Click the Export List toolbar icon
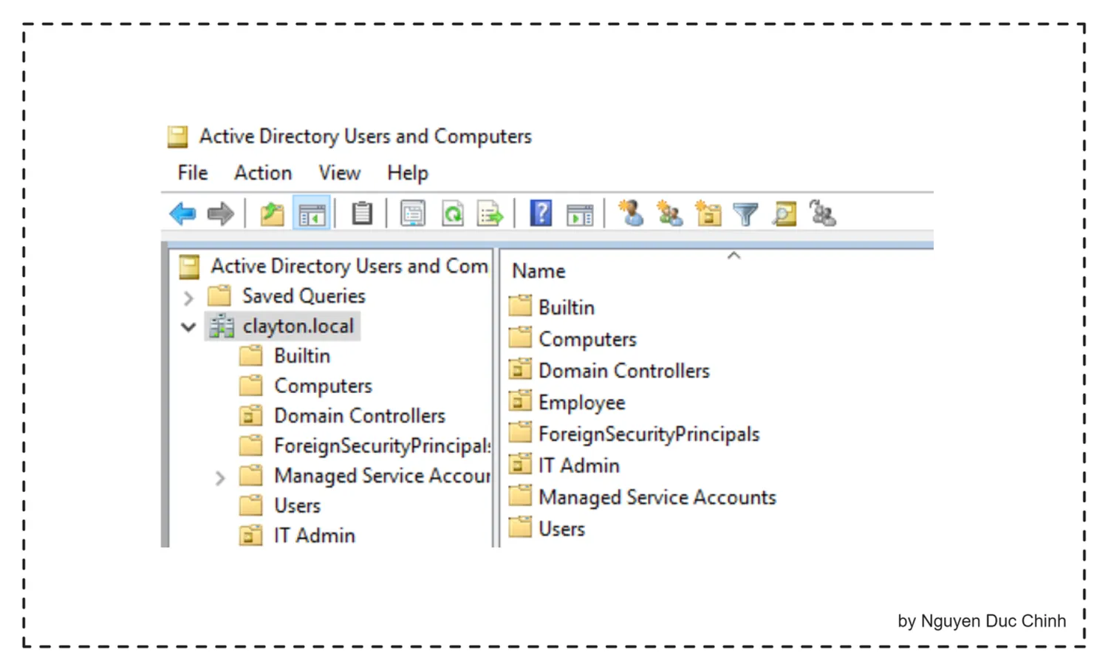Image resolution: width=1108 pixels, height=670 pixels. pyautogui.click(x=490, y=214)
